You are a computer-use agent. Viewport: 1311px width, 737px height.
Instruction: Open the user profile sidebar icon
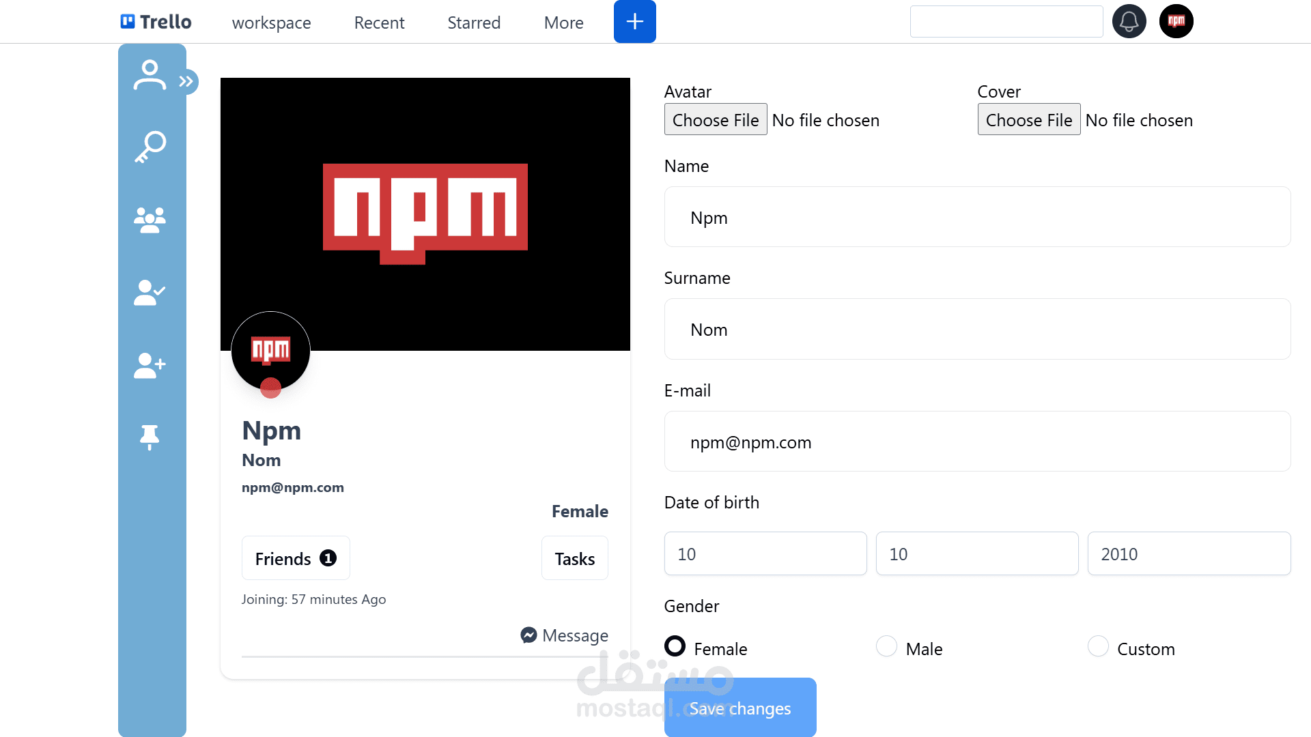pyautogui.click(x=150, y=75)
